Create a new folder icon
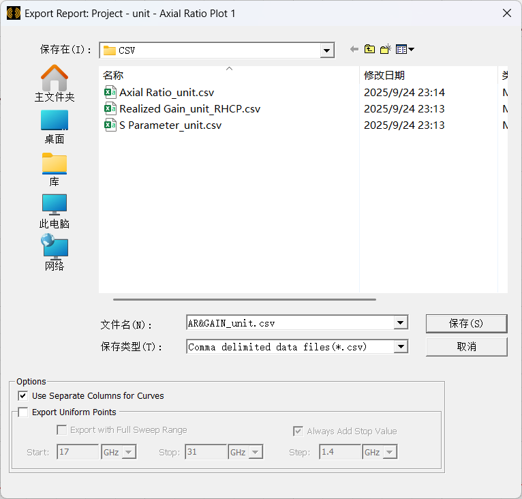 [386, 50]
